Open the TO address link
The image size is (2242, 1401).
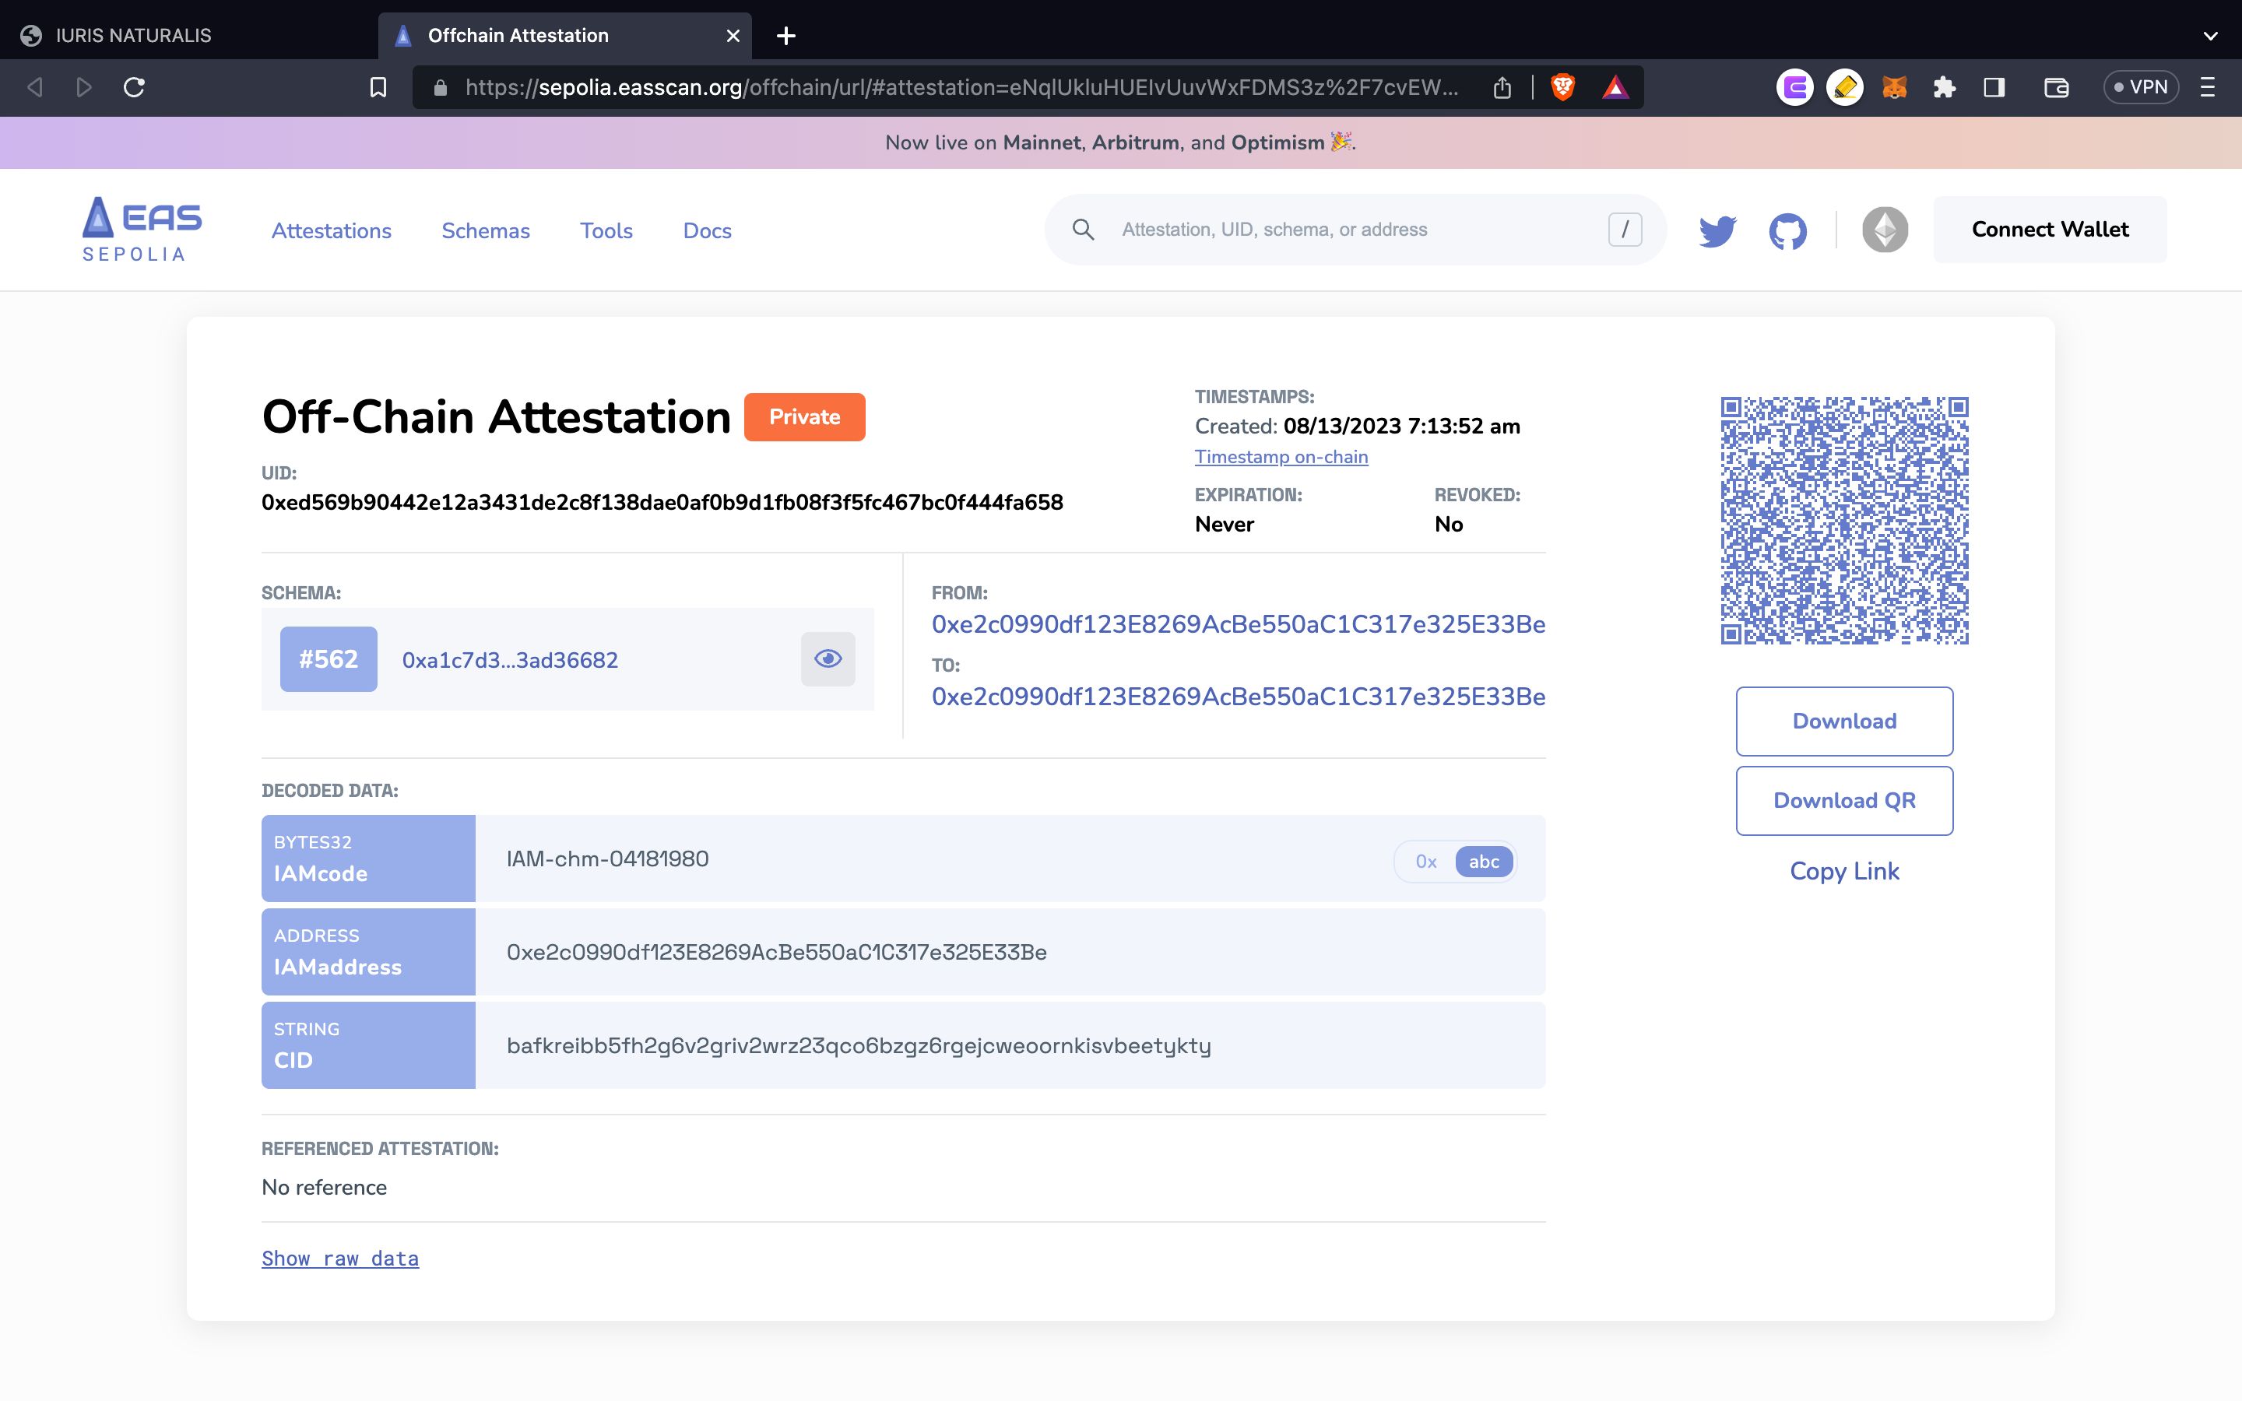tap(1239, 697)
